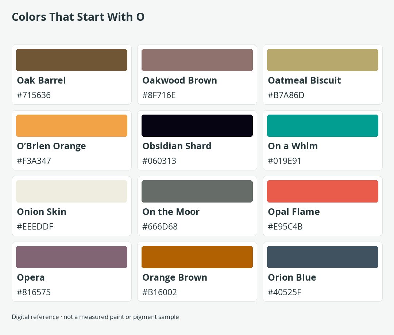Viewport: 394px width, 335px height.
Task: Click the O'Brien Orange name label
Action: (51, 146)
